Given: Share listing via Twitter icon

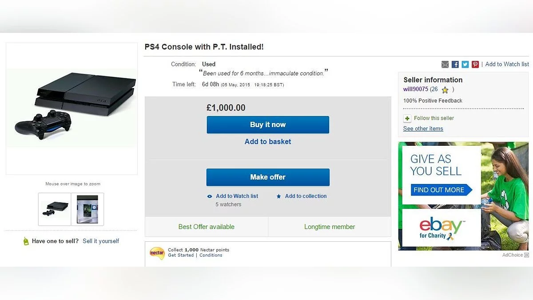Looking at the screenshot, I should coord(465,64).
